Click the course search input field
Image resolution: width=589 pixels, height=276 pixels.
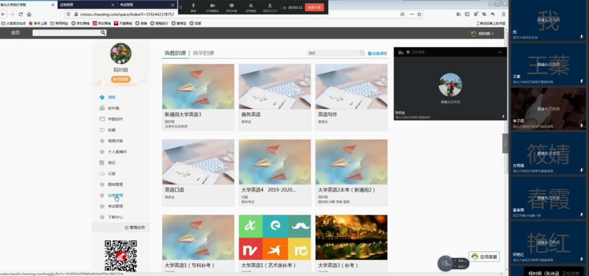(x=334, y=53)
